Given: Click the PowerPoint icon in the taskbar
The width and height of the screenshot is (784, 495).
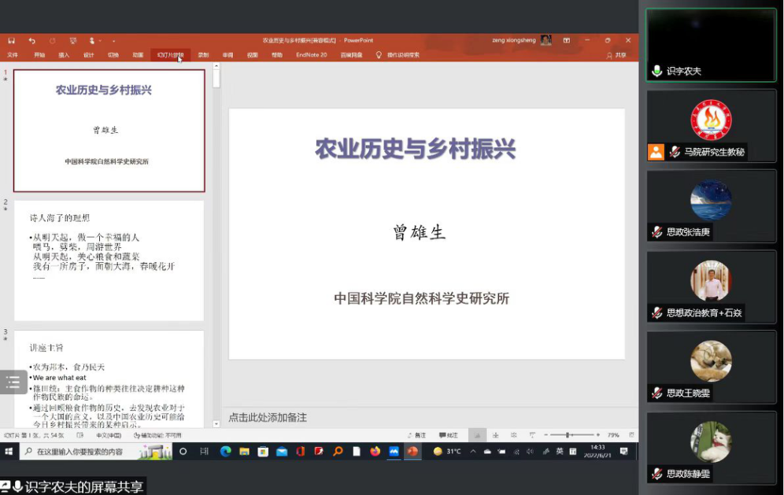Looking at the screenshot, I should tap(412, 452).
